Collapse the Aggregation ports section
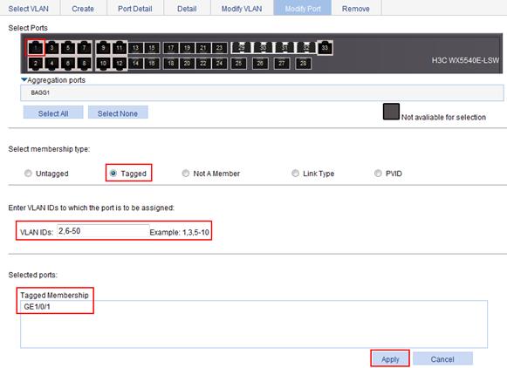Screen dimensions: 507x368 point(24,79)
